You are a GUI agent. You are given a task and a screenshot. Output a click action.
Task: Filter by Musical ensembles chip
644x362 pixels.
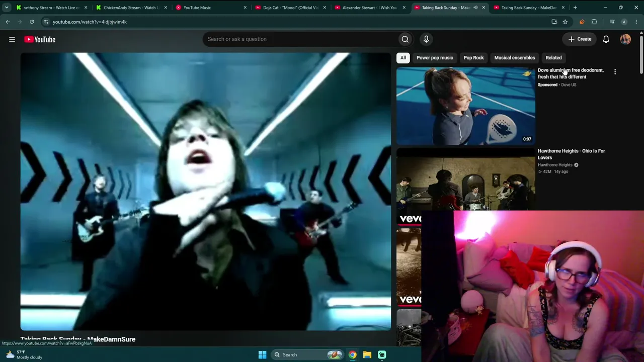click(x=515, y=58)
